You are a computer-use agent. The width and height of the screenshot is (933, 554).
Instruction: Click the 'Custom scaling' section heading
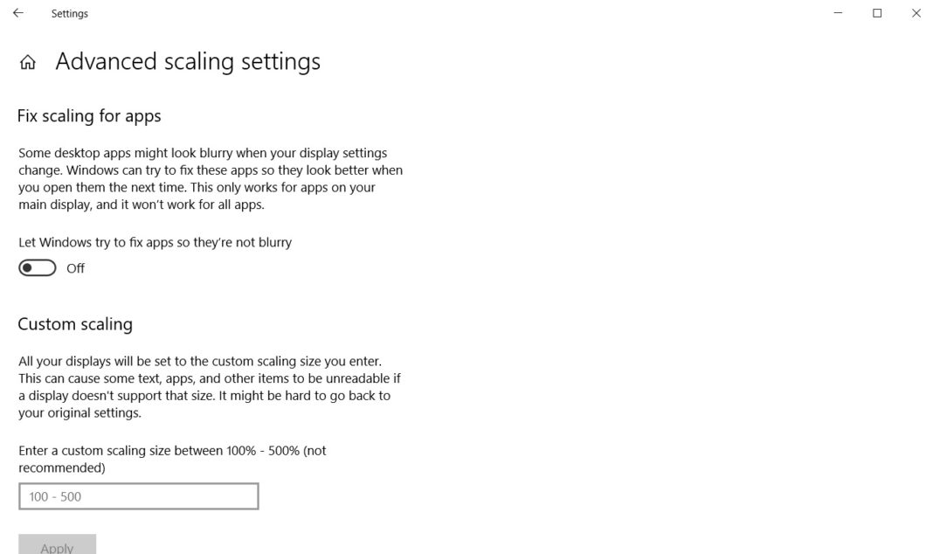click(75, 323)
